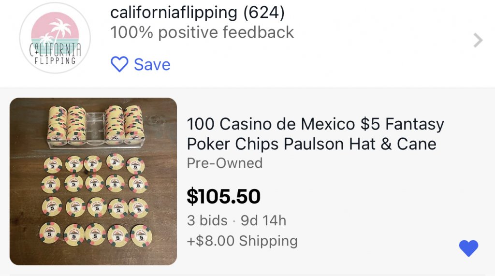Click the outline heart beside Save

[119, 64]
